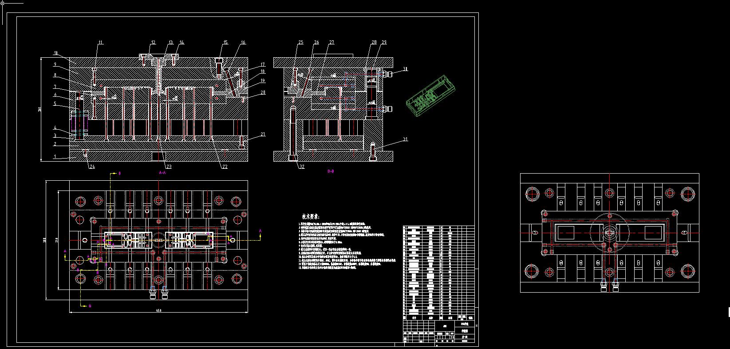730x349 pixels.
Task: Select callout 23 below section A-A
Action: [x=169, y=167]
